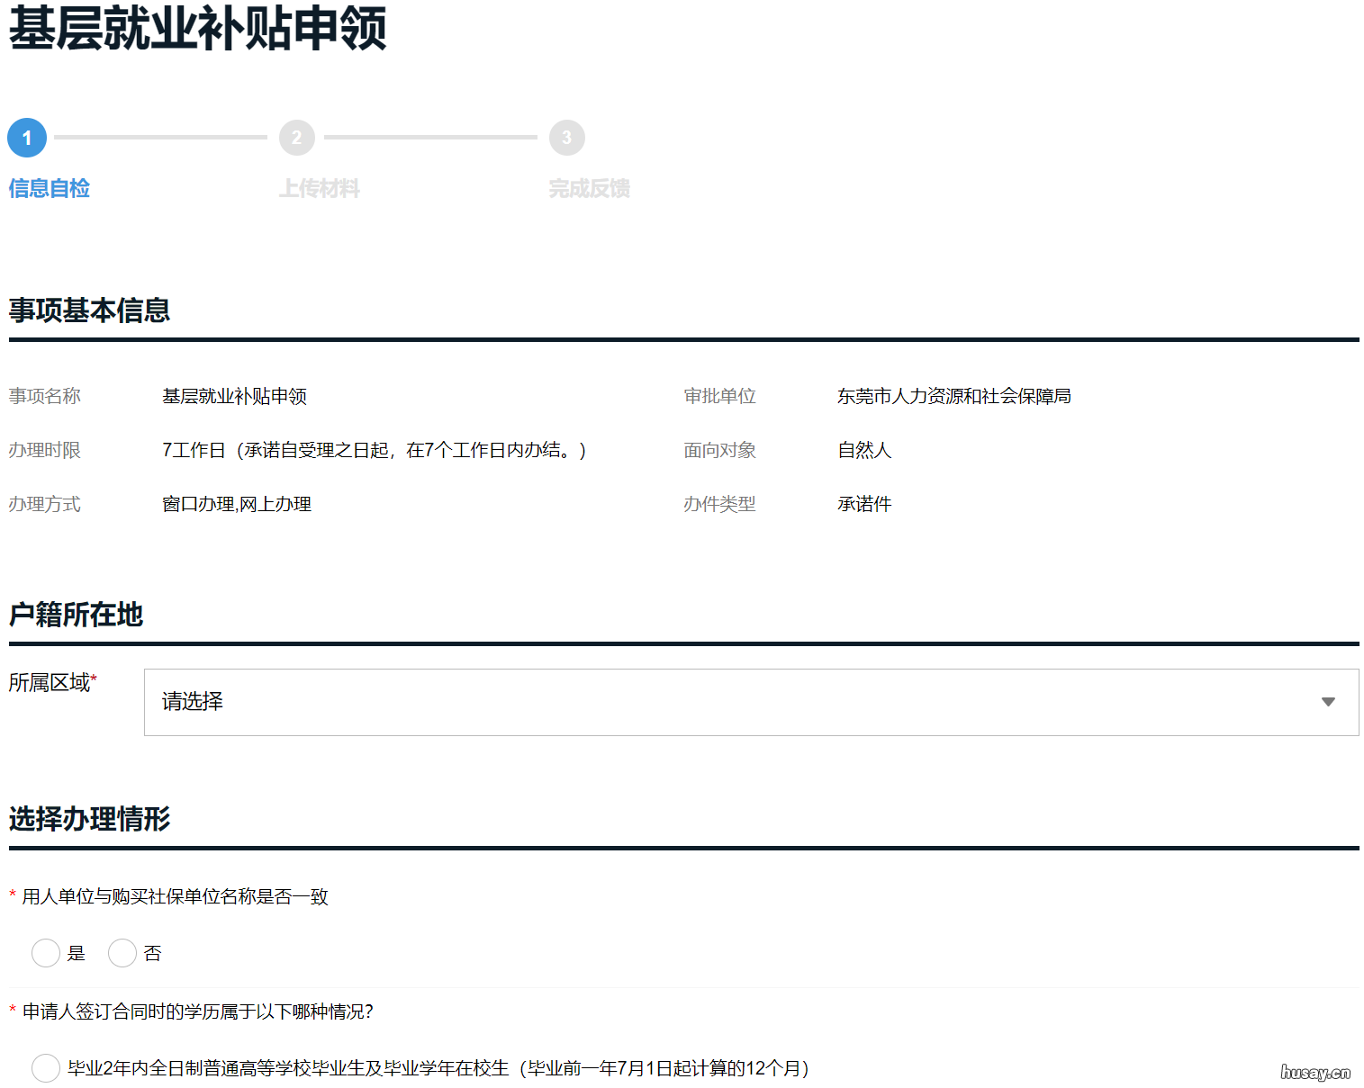
Task: Expand the household region selection box
Action: [x=752, y=702]
